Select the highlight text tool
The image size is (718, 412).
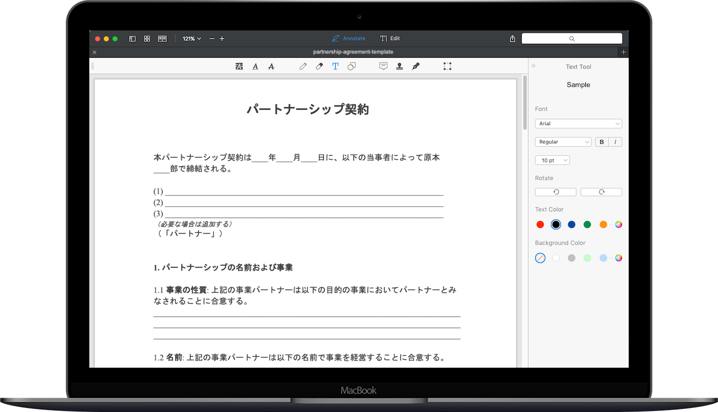coord(239,66)
